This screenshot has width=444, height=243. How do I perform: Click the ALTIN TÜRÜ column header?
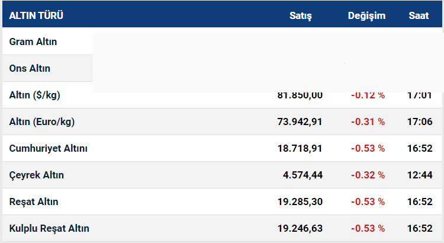tap(36, 15)
